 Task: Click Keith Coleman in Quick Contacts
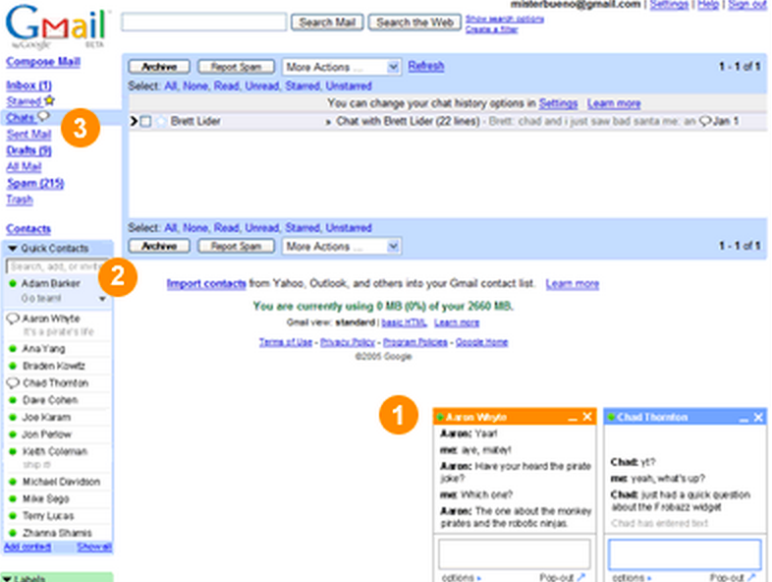click(x=55, y=451)
